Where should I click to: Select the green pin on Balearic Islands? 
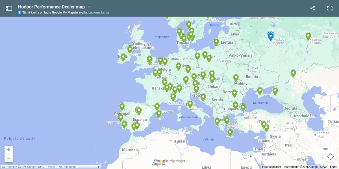tap(159, 114)
